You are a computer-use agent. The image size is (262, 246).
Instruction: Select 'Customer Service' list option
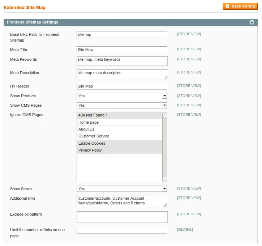119,136
